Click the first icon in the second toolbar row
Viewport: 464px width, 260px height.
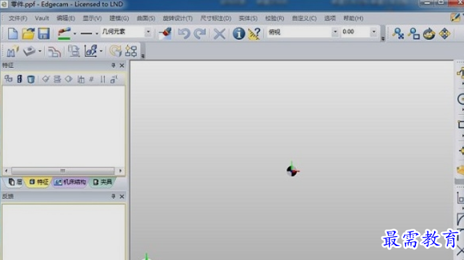13,51
